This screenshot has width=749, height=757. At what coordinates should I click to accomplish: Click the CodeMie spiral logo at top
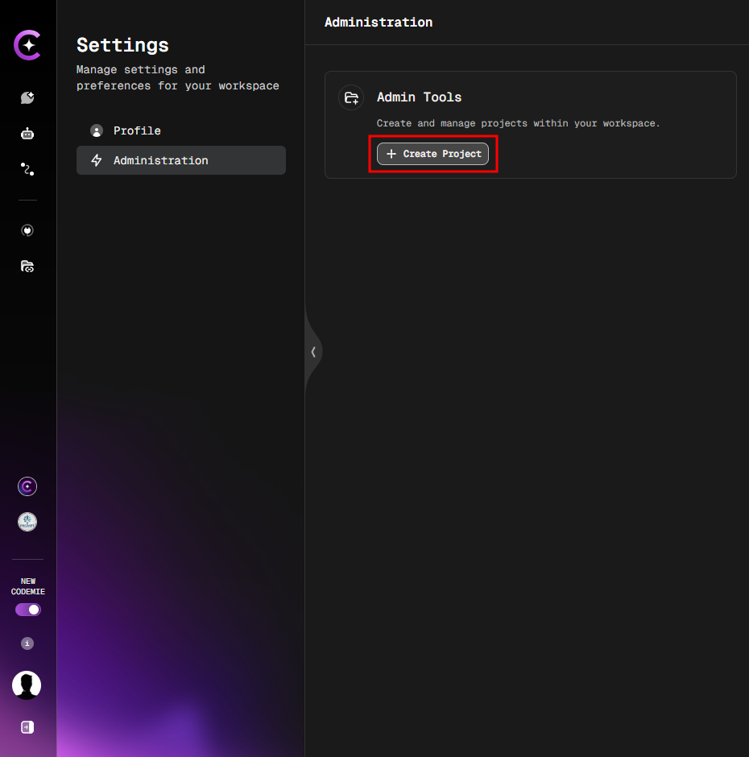click(27, 45)
